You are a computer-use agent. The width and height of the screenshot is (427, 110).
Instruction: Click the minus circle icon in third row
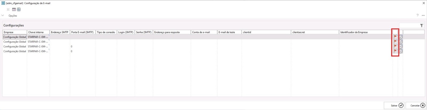401,46
